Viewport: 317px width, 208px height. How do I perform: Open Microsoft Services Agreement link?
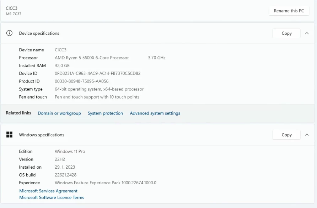pyautogui.click(x=48, y=191)
